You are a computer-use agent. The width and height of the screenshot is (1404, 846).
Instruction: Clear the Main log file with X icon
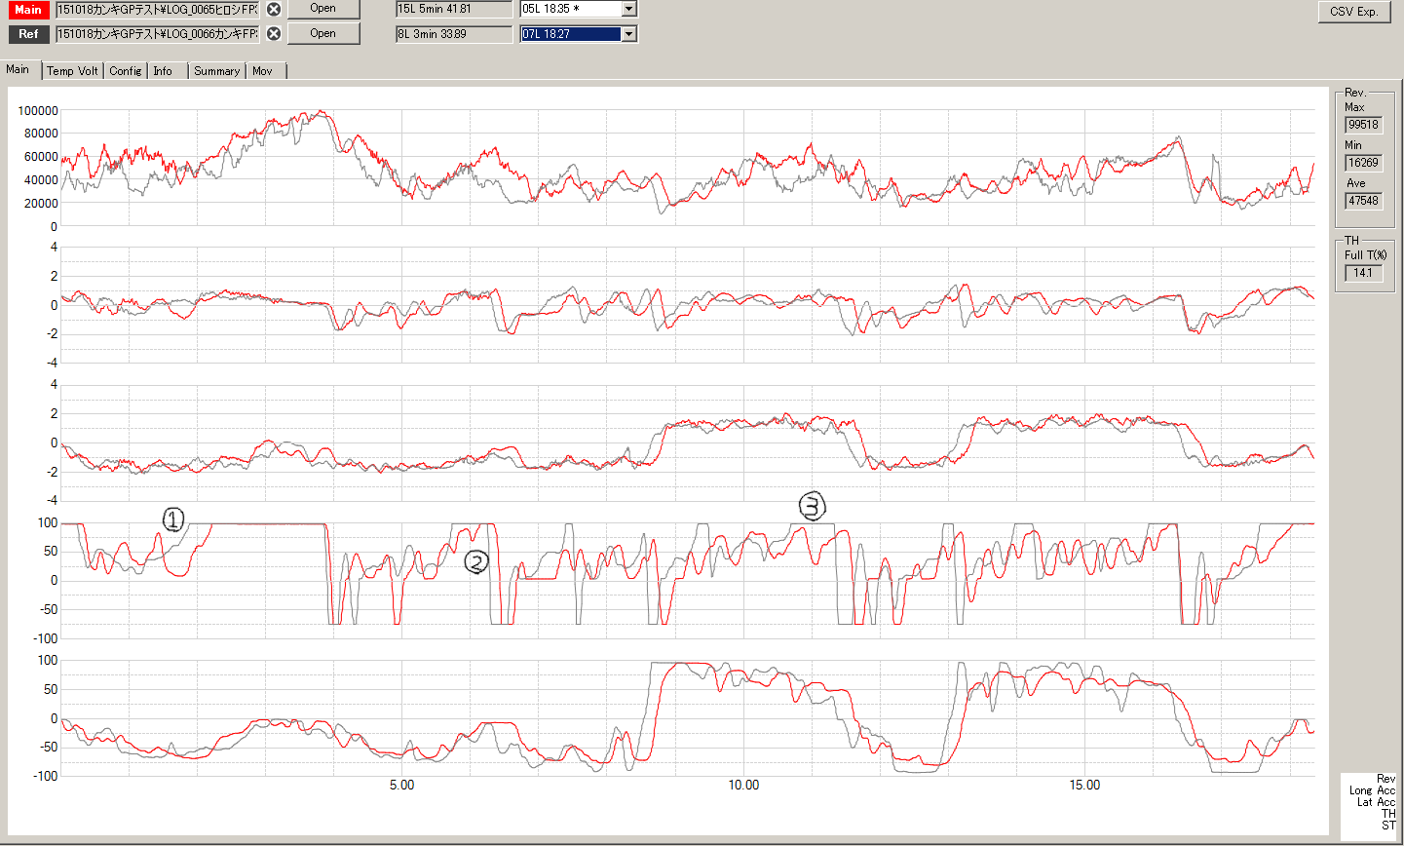(274, 9)
